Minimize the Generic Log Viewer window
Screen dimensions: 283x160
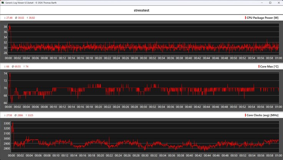click(262, 3)
